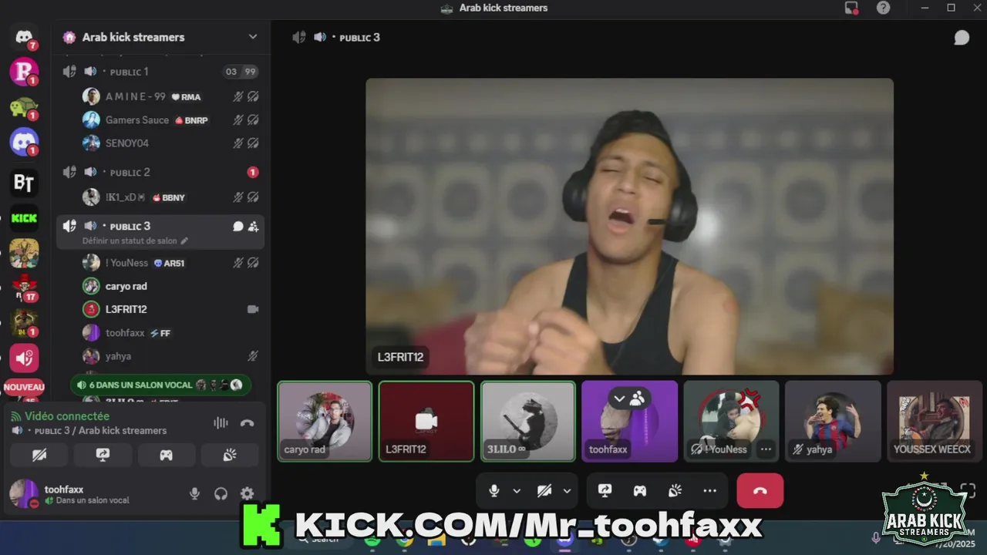Start an activity from the voice panel
Image resolution: width=987 pixels, height=555 pixels.
166,456
